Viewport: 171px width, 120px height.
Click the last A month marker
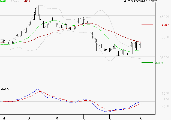(140, 118)
